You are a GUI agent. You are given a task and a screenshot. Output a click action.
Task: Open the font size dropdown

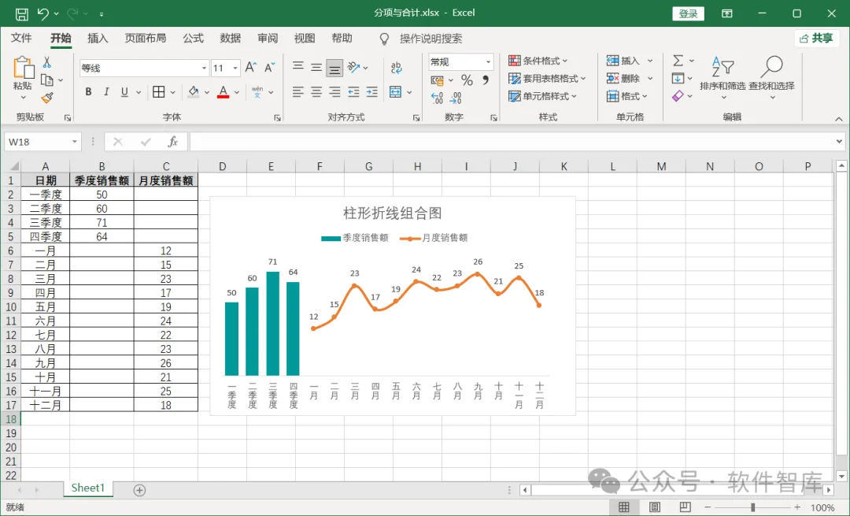235,68
